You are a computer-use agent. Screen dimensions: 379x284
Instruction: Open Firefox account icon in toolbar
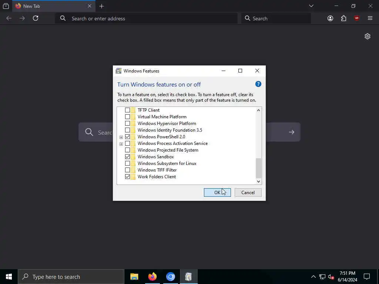[x=330, y=18]
